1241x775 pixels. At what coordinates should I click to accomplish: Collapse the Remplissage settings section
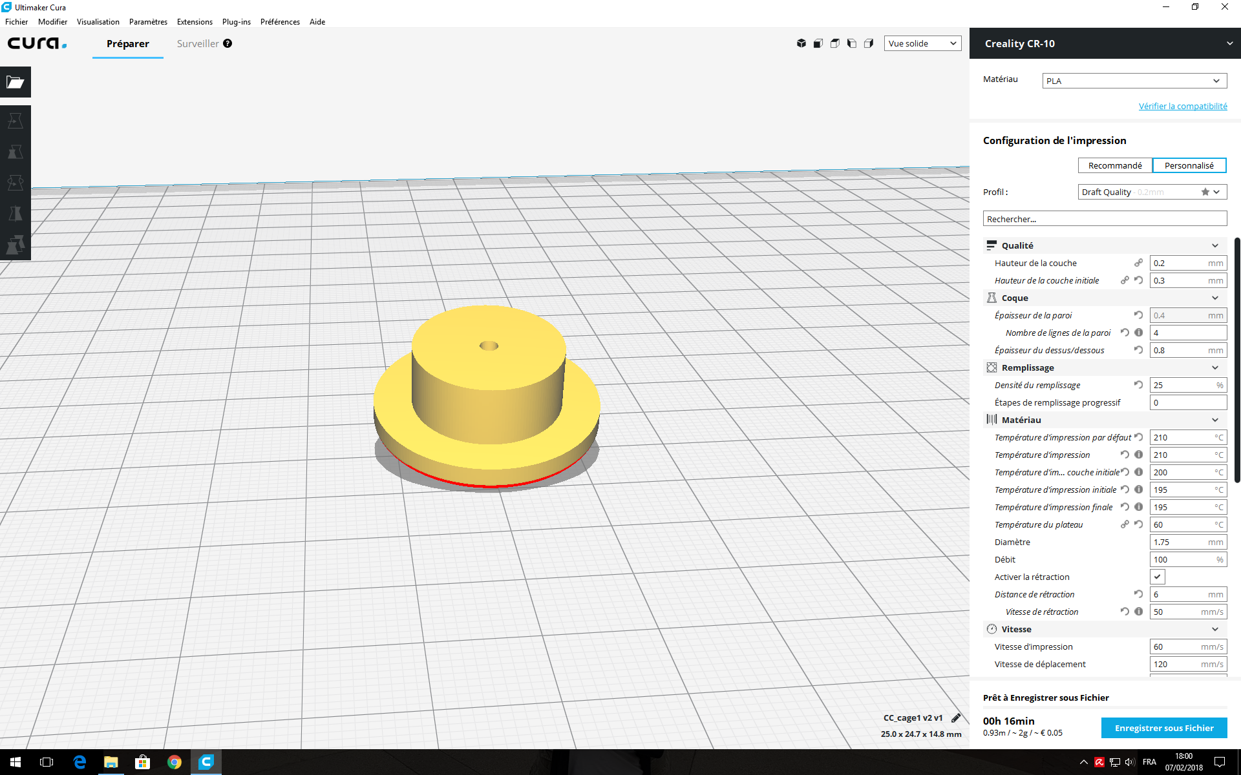[x=1214, y=367]
